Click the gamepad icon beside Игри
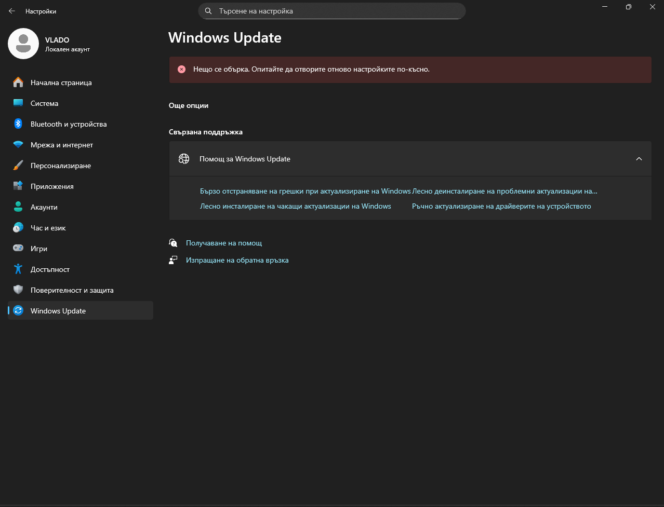Viewport: 664px width, 507px height. click(x=18, y=249)
